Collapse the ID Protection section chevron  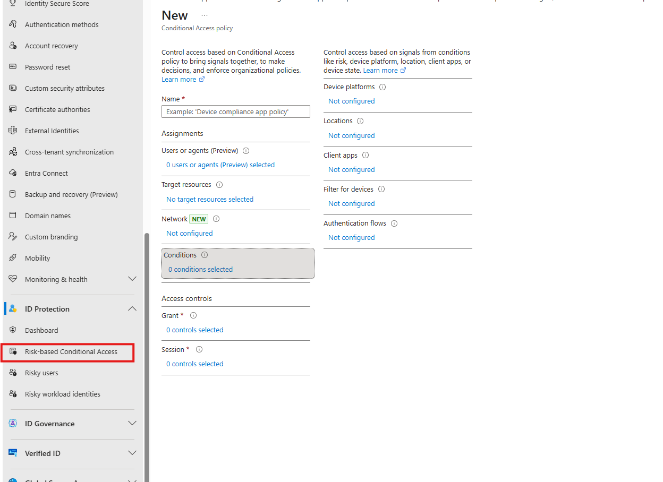(132, 309)
